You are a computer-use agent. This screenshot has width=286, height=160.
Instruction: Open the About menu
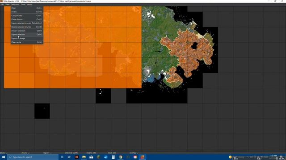30,4
